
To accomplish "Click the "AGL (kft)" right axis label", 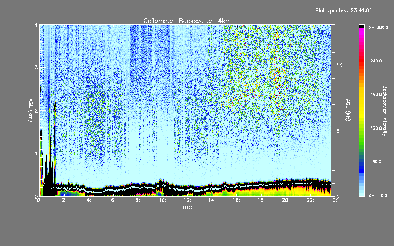I will [348, 110].
